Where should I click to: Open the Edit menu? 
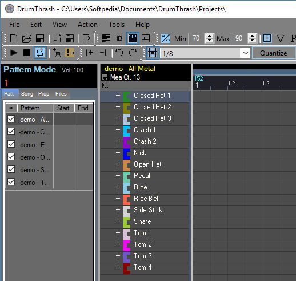pyautogui.click(x=36, y=25)
